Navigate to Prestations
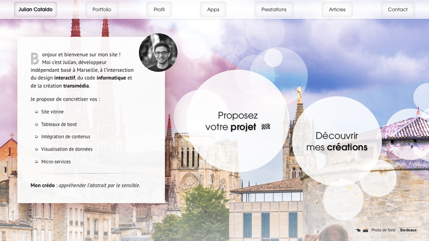 (x=273, y=9)
